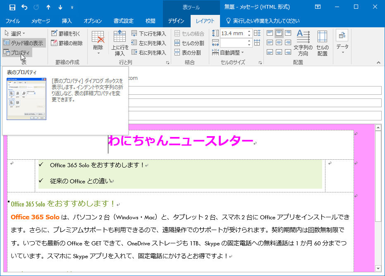
Task: Open the 自動調整 dropdown
Action: point(228,53)
